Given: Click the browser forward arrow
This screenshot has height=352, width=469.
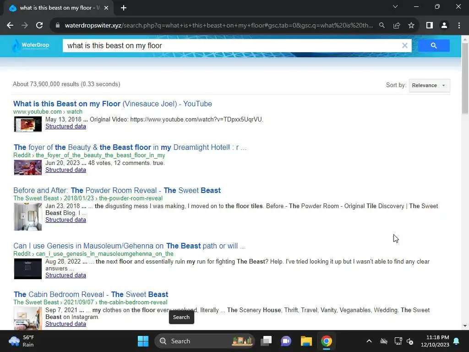Looking at the screenshot, I should (x=25, y=26).
